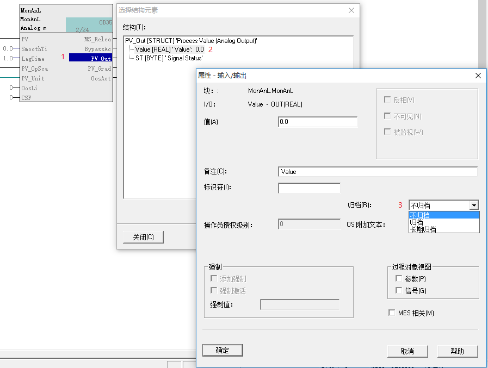Select 不归档 in the archive list
Image resolution: width=488 pixels, height=368 pixels.
coord(420,215)
